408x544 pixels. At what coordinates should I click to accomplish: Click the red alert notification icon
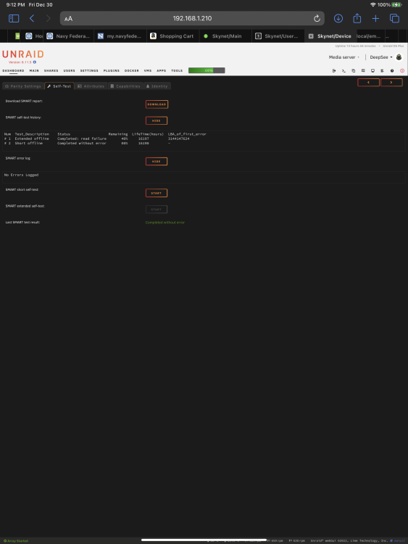pyautogui.click(x=402, y=71)
